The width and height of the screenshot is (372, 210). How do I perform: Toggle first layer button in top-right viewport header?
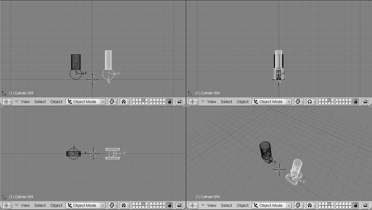click(320, 100)
